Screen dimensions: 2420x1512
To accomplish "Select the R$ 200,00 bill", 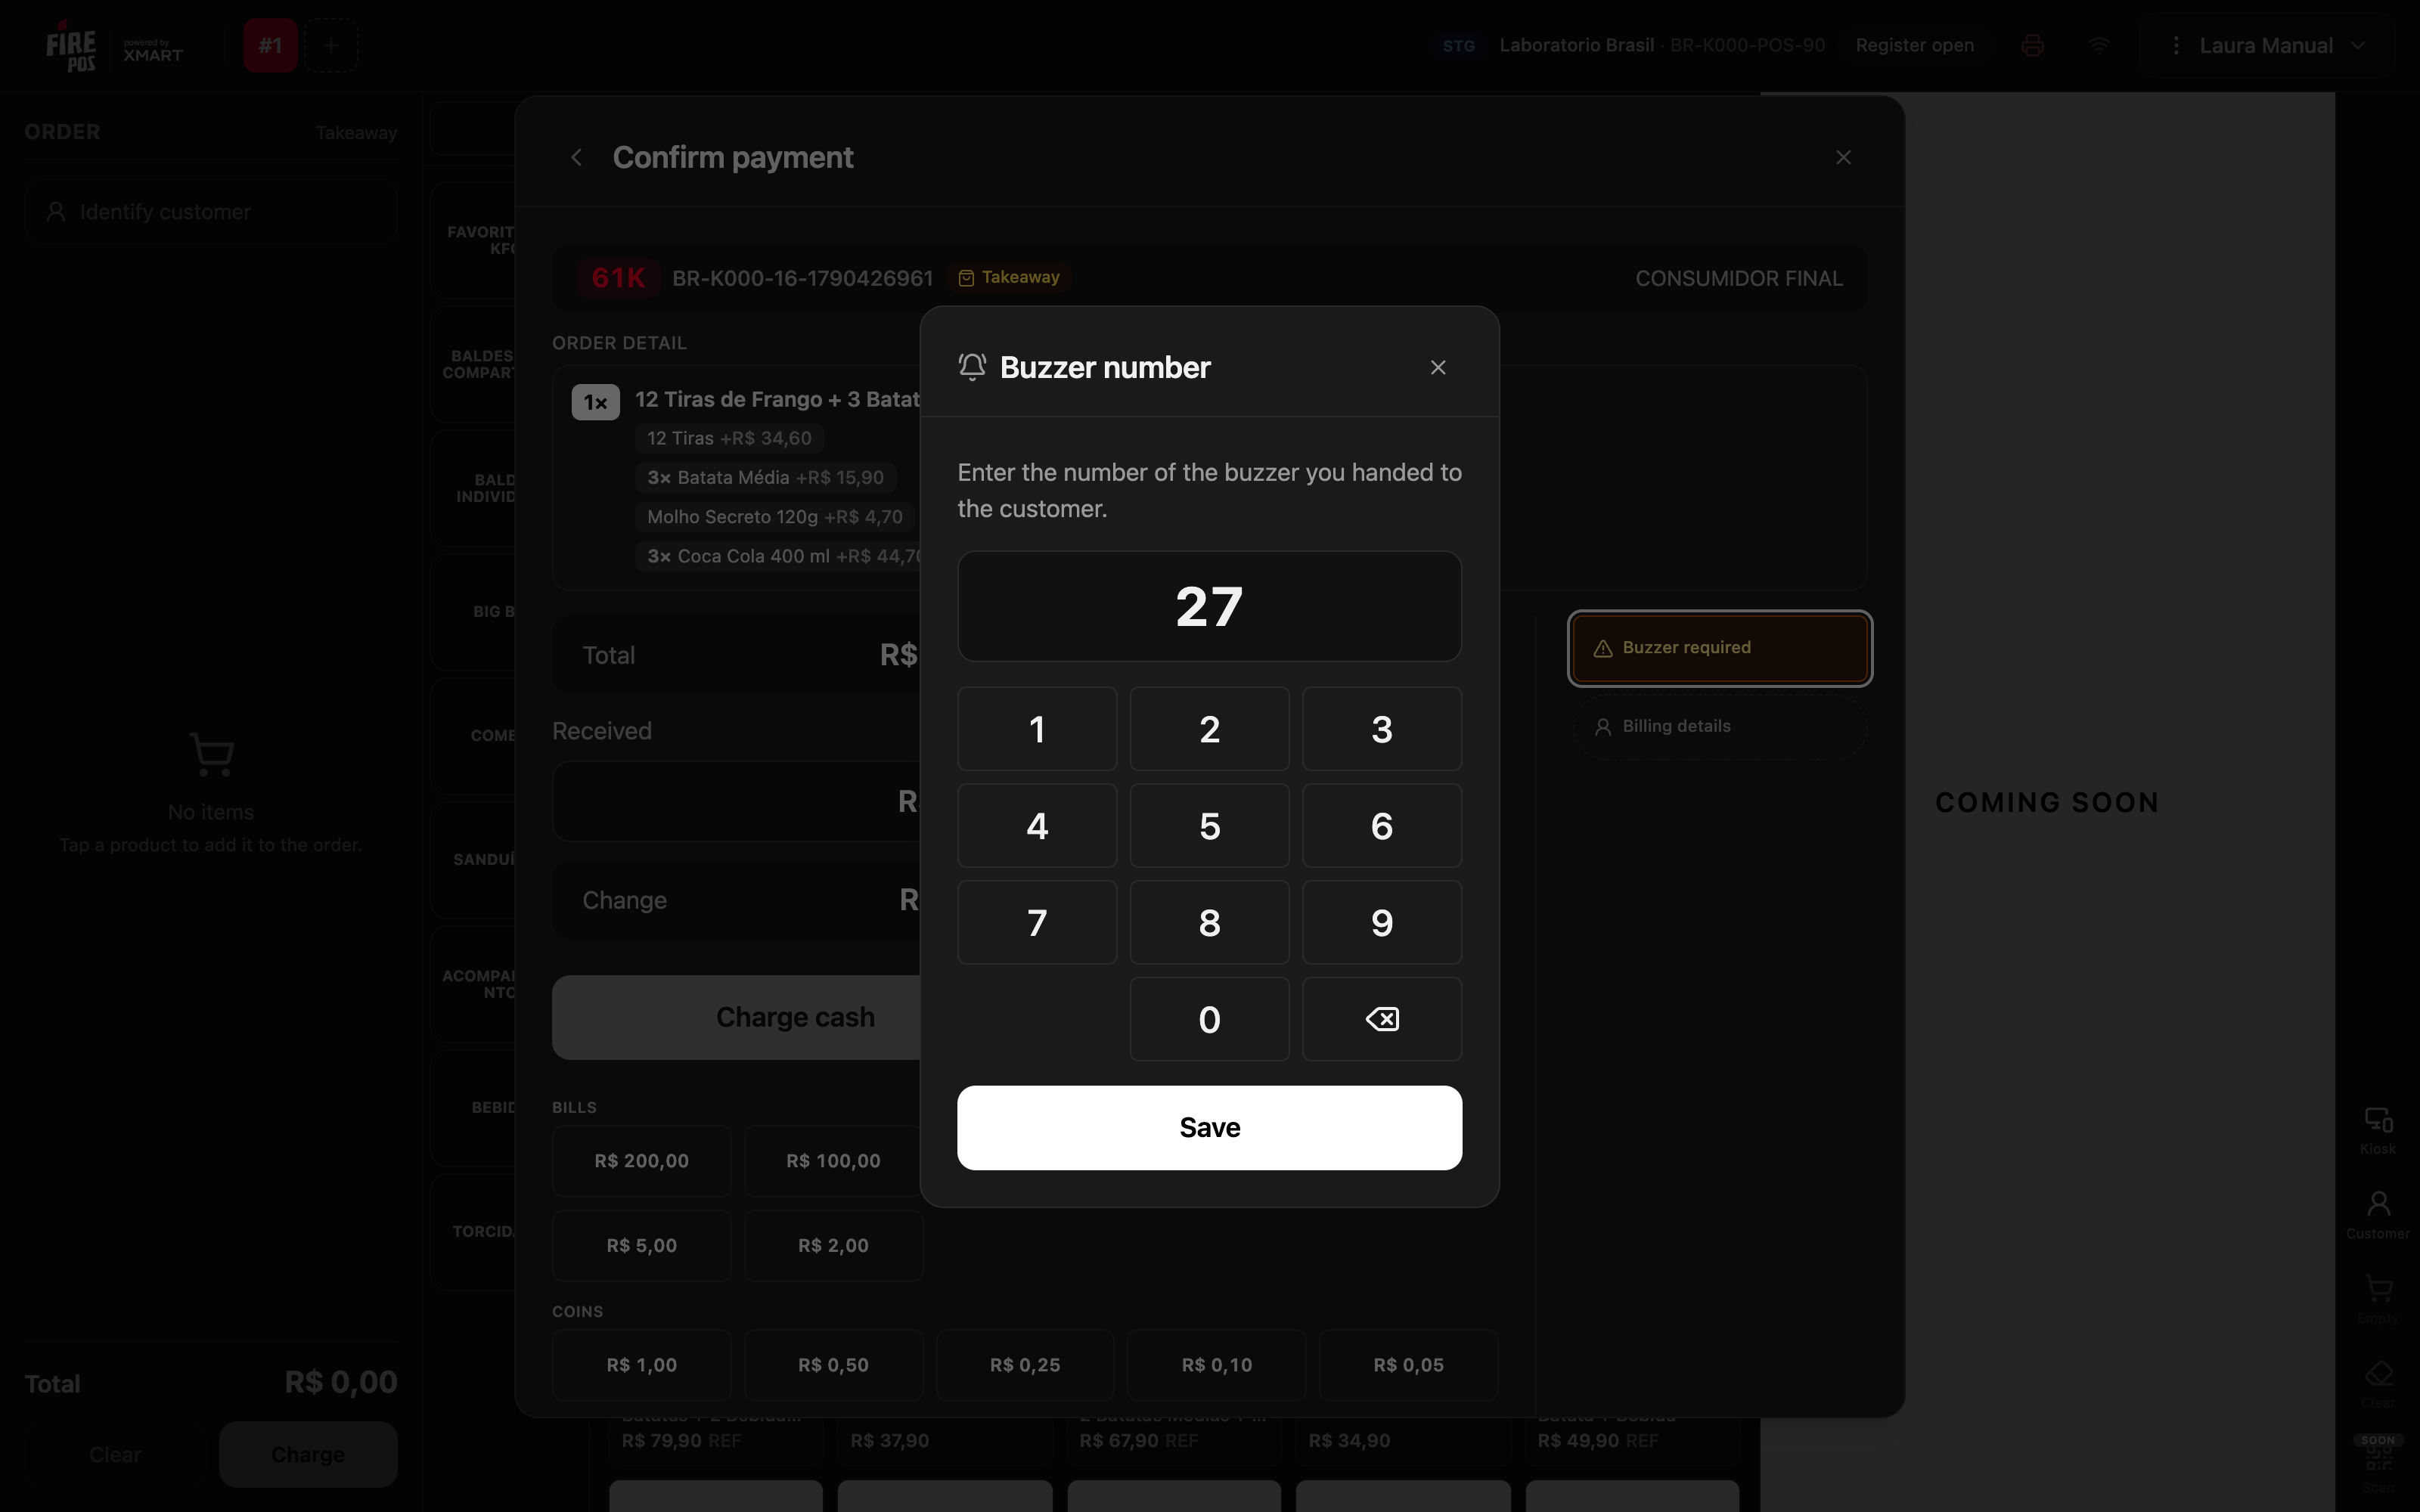I will coord(641,1161).
